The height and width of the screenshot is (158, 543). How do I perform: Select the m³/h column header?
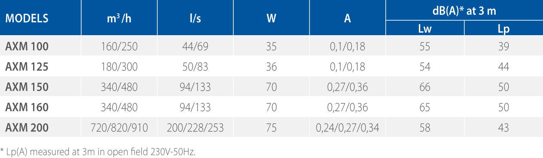click(x=119, y=18)
